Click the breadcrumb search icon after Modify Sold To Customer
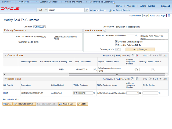172x129 pixels. [113, 3]
